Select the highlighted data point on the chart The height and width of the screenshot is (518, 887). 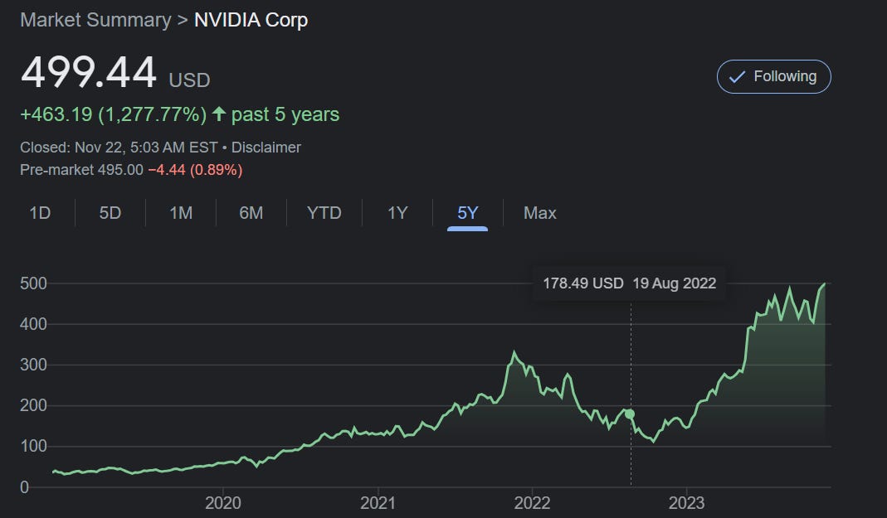(630, 412)
